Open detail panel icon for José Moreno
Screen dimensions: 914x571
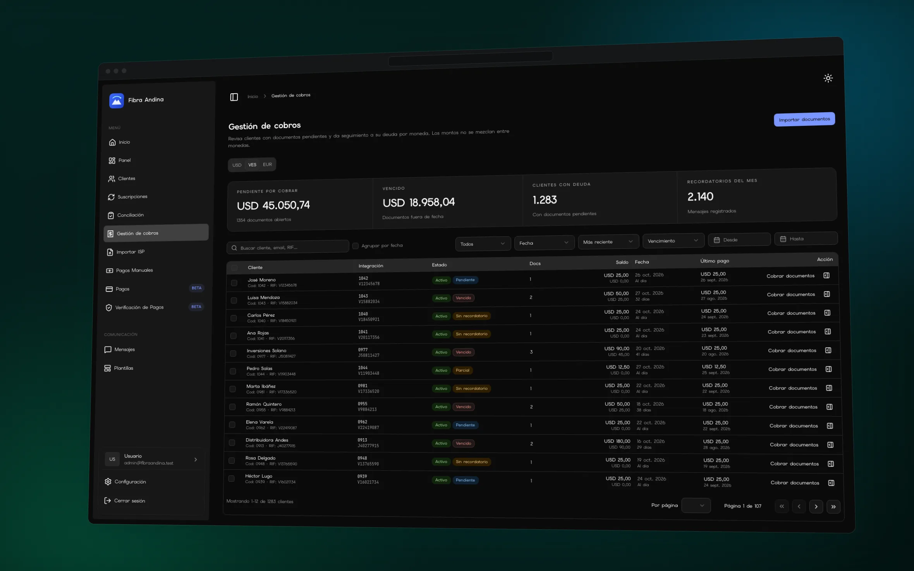tap(826, 276)
